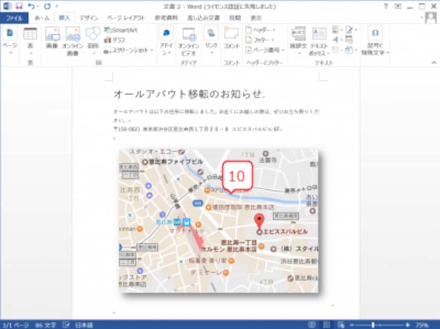Open the フッター dropdown

(x=260, y=40)
